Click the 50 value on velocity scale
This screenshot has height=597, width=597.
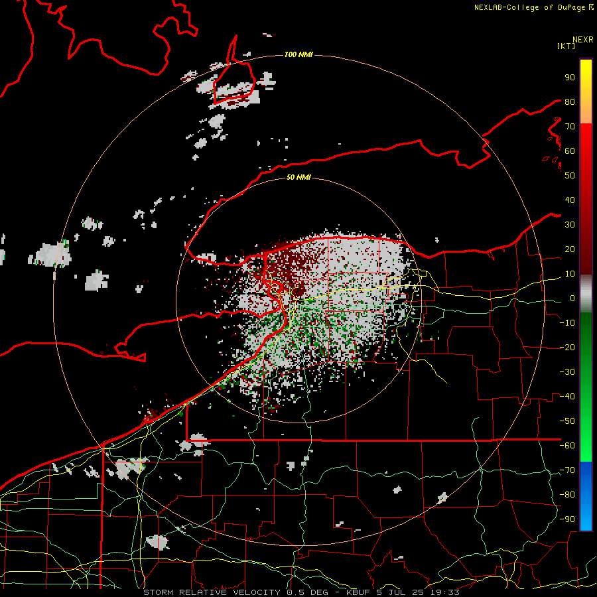570,176
